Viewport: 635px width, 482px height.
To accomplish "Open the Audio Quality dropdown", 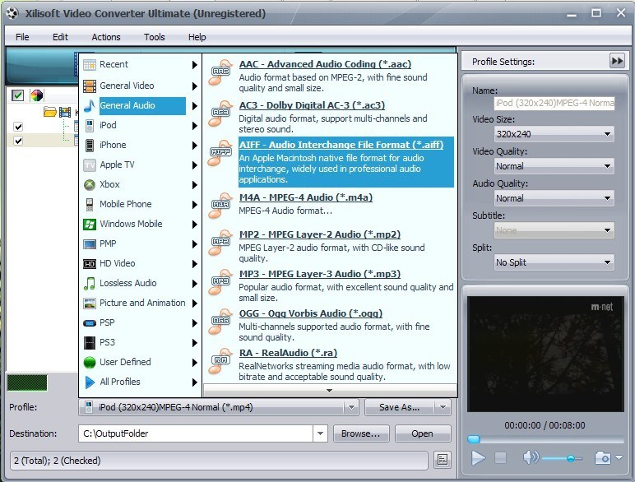I will pos(554,198).
